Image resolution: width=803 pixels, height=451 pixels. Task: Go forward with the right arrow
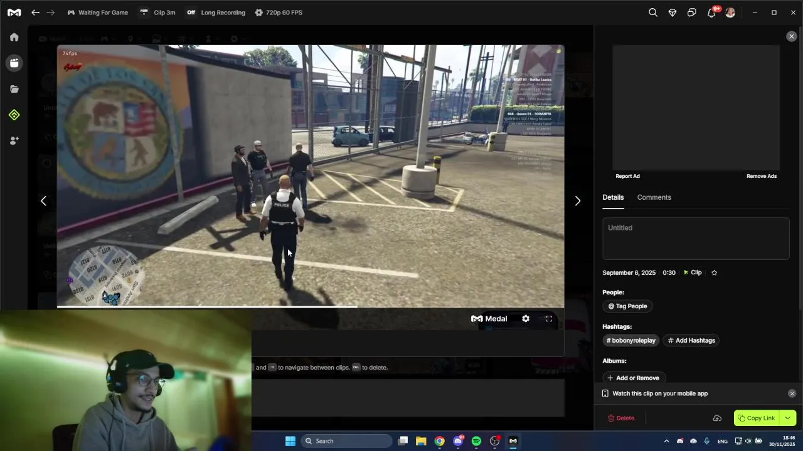tap(51, 13)
